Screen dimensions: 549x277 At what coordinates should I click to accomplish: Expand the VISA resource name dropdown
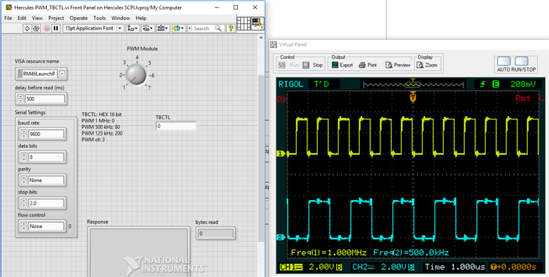62,74
